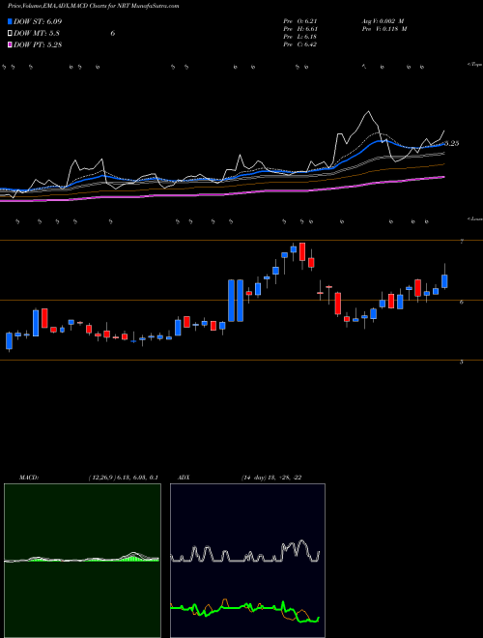Click the '<Lows' label at right edge
The height and width of the screenshot is (638, 483).
point(474,218)
